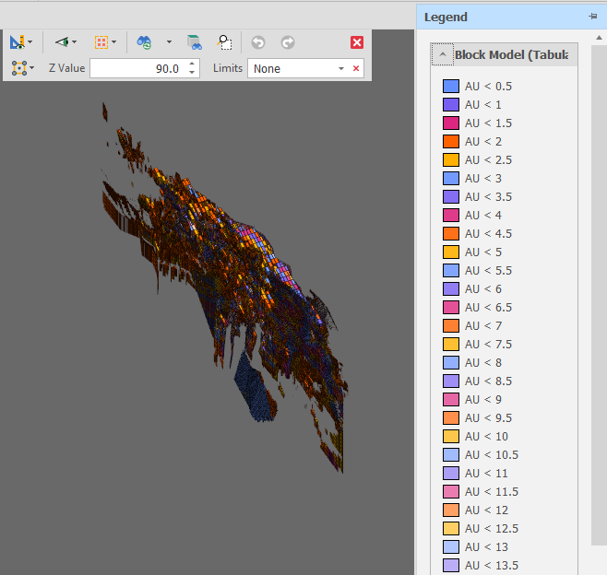The width and height of the screenshot is (607, 575).
Task: Click the eye view direction icon
Action: [x=61, y=42]
